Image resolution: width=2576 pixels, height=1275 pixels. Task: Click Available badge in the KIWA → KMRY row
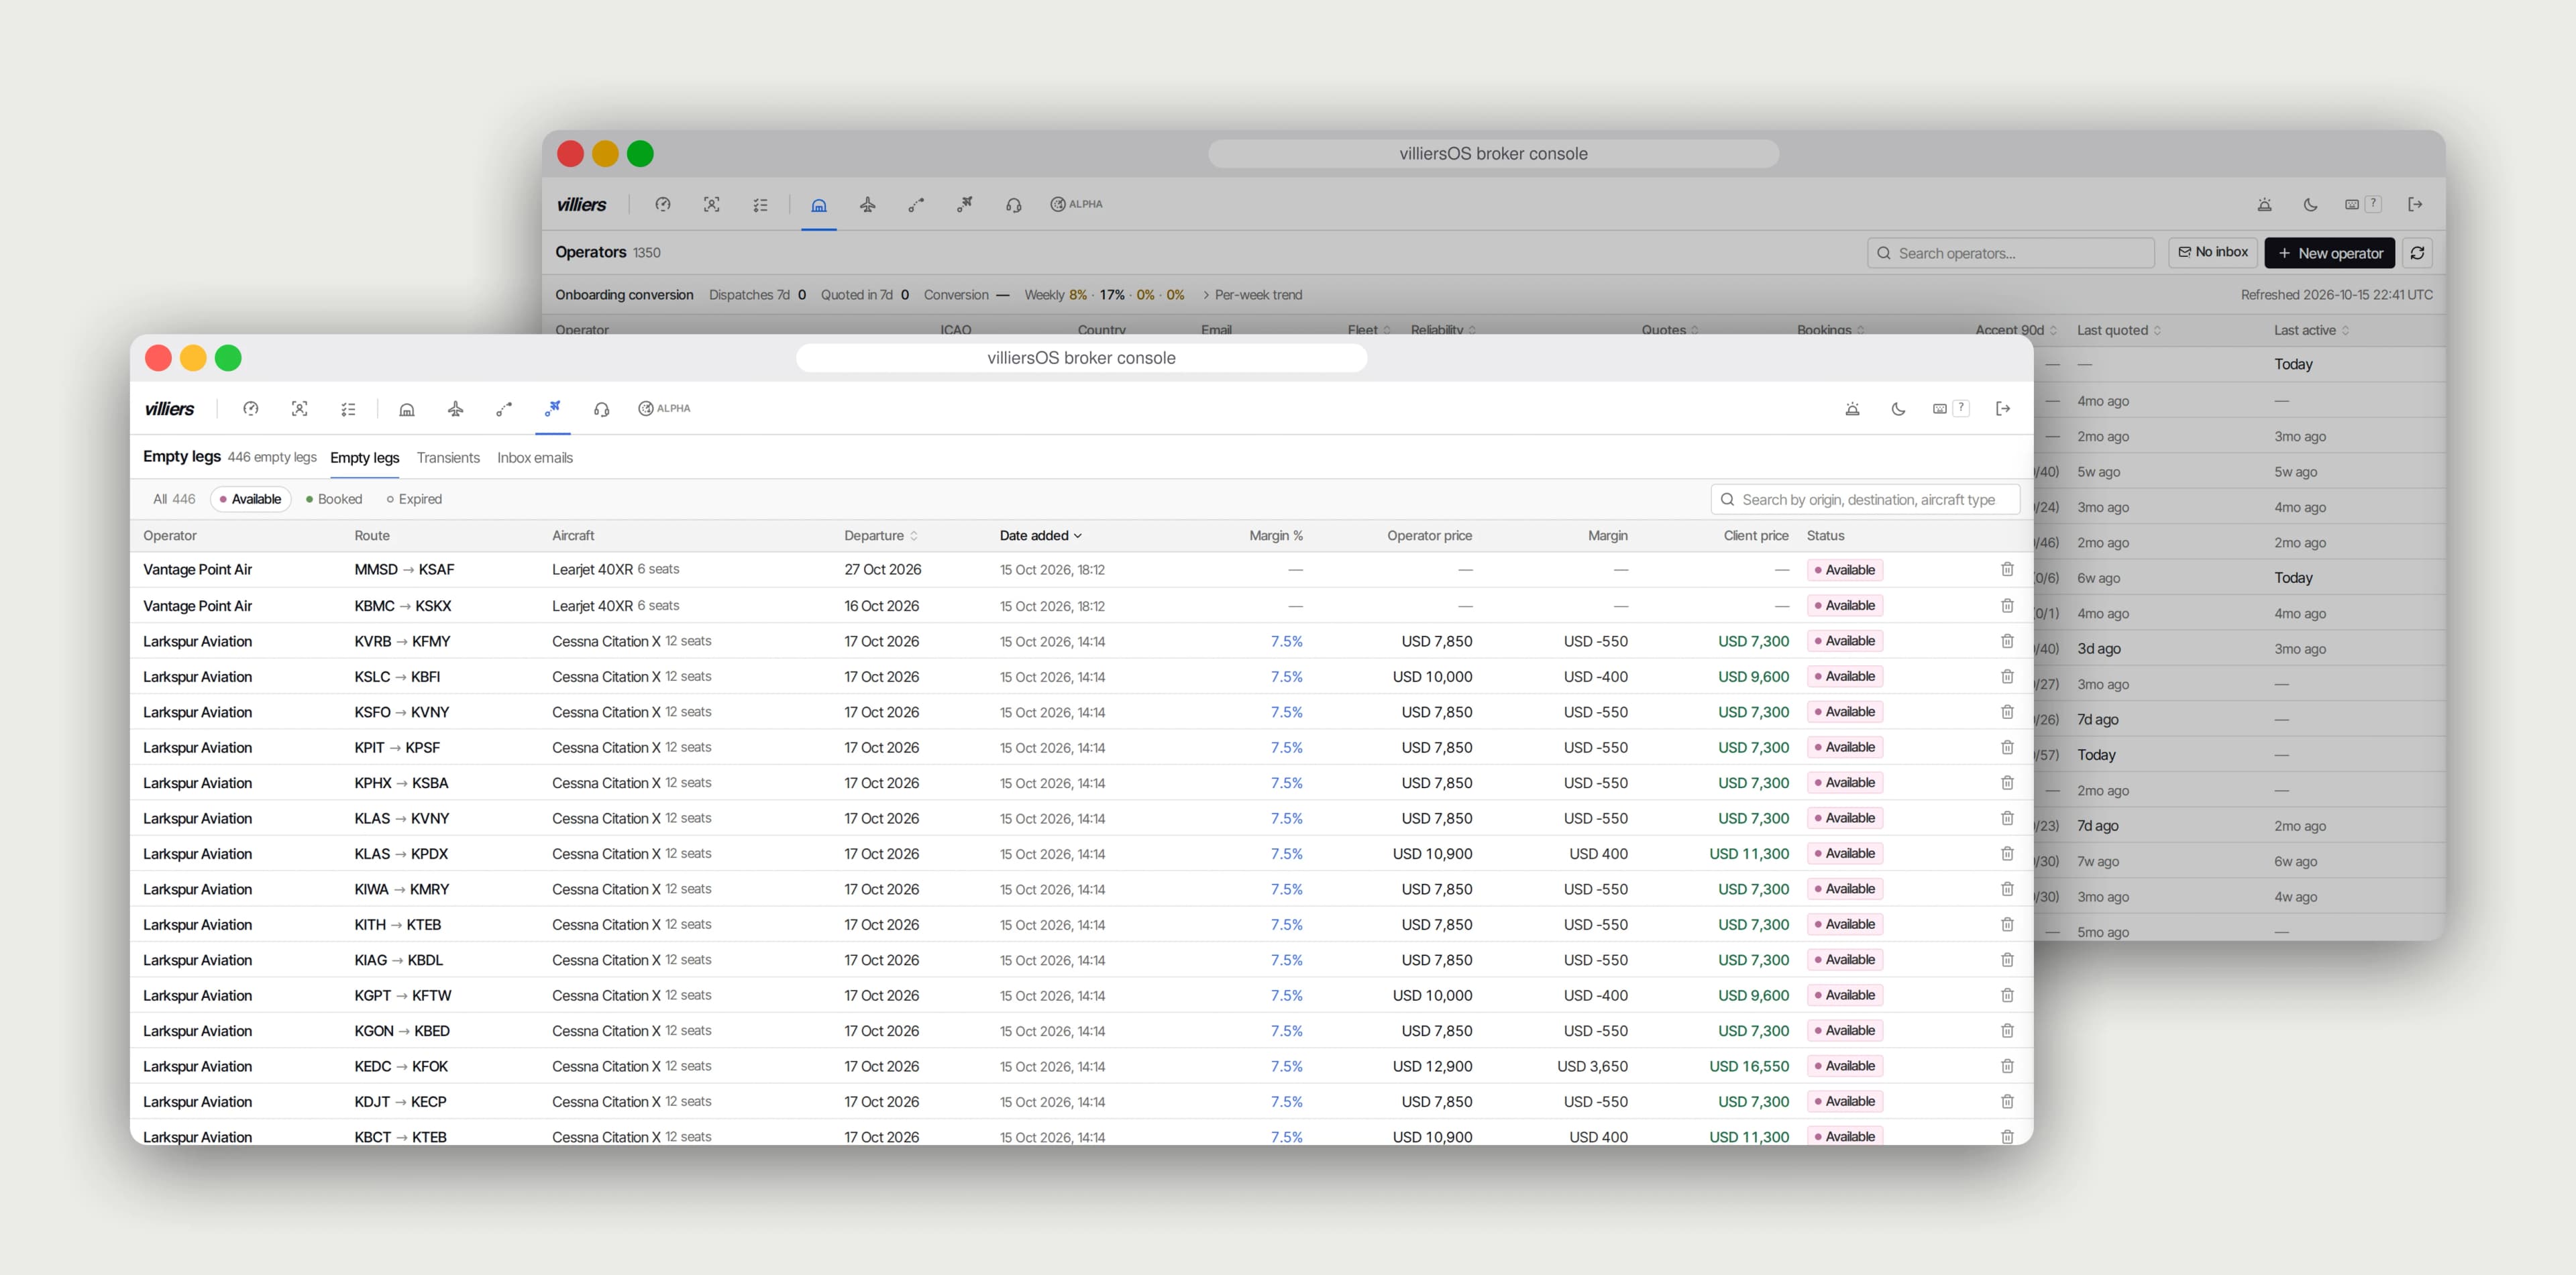(1845, 889)
